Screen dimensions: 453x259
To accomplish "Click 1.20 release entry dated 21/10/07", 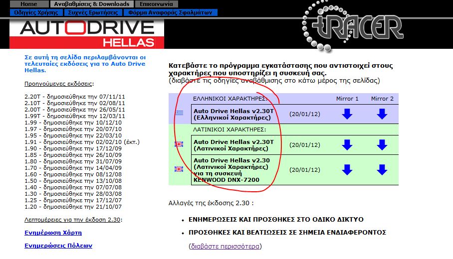I will (73, 207).
